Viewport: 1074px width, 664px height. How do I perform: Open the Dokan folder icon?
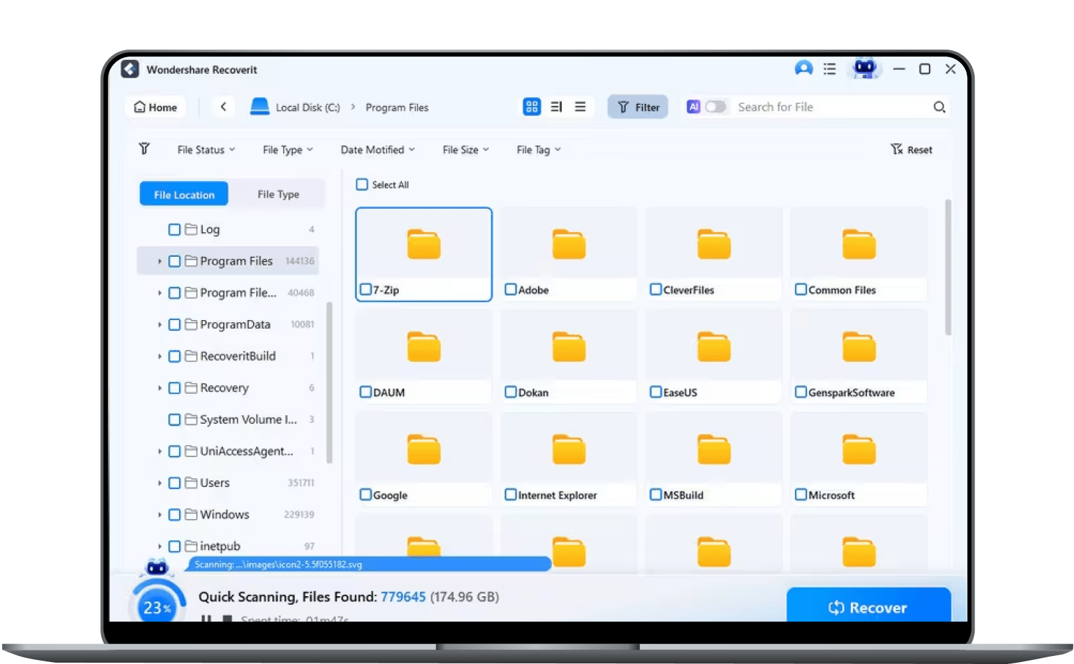[569, 347]
